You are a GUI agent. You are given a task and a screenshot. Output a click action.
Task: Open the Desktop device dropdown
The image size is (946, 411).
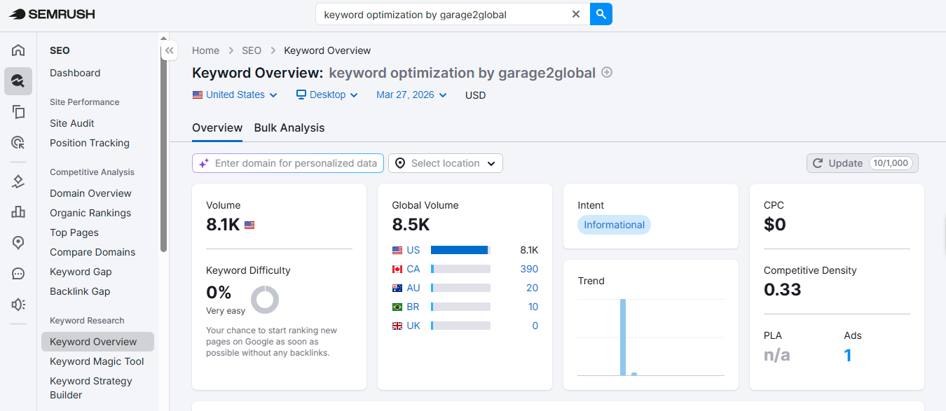(x=327, y=95)
